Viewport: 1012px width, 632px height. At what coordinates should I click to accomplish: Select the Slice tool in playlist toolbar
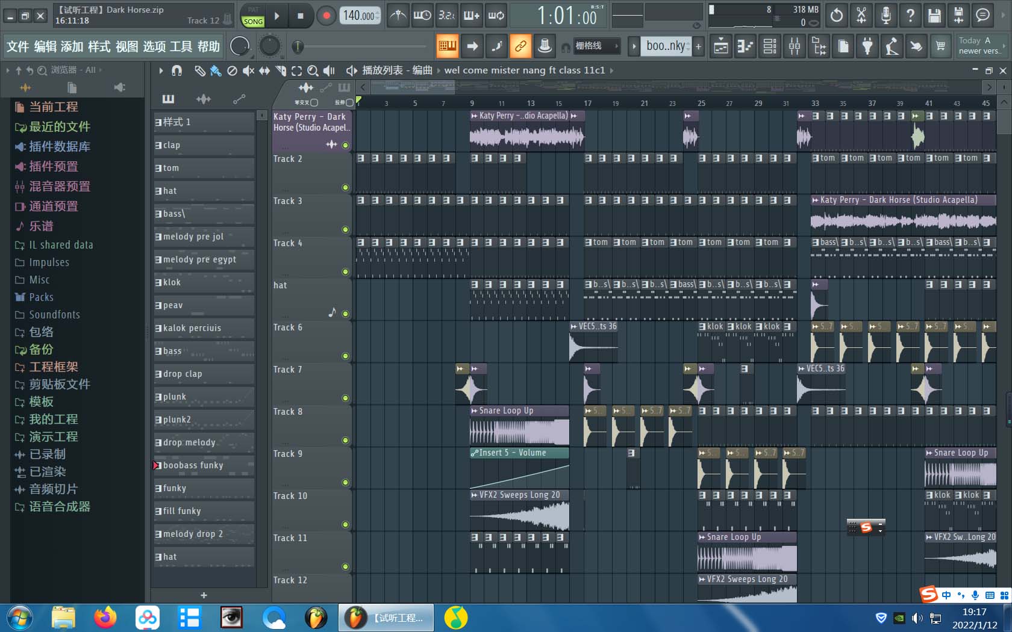(x=281, y=71)
